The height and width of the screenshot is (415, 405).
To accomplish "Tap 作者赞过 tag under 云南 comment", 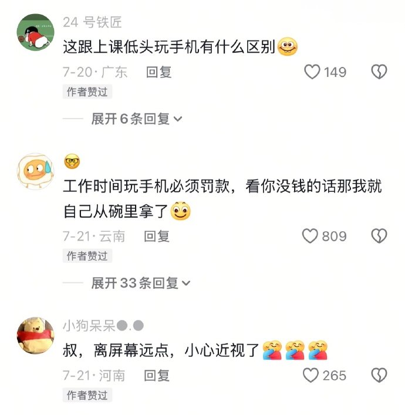I will click(87, 256).
